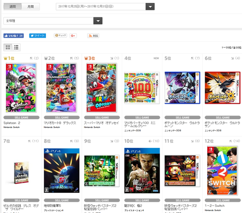Viewport: 242px width, 213px height.
Task: Open the 地球防衛軍5 title link
Action: [52, 206]
